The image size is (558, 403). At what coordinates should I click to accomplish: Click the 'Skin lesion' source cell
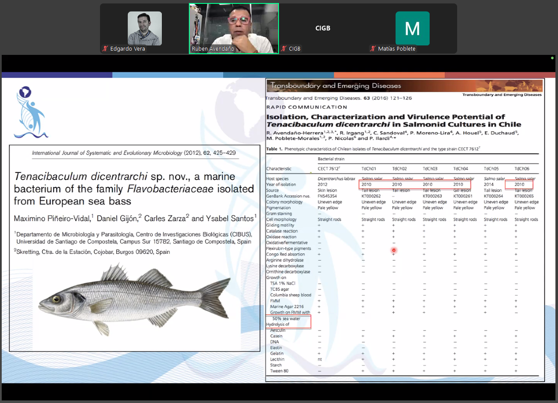tap(327, 190)
